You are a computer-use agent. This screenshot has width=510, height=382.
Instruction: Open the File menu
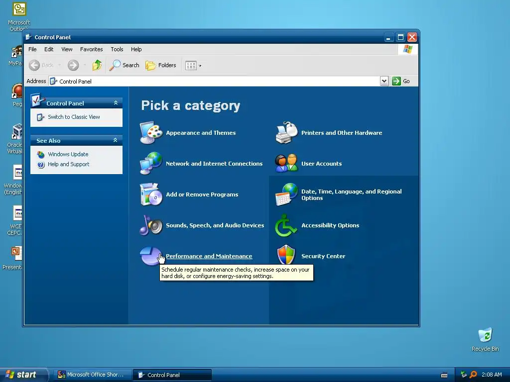tap(32, 49)
